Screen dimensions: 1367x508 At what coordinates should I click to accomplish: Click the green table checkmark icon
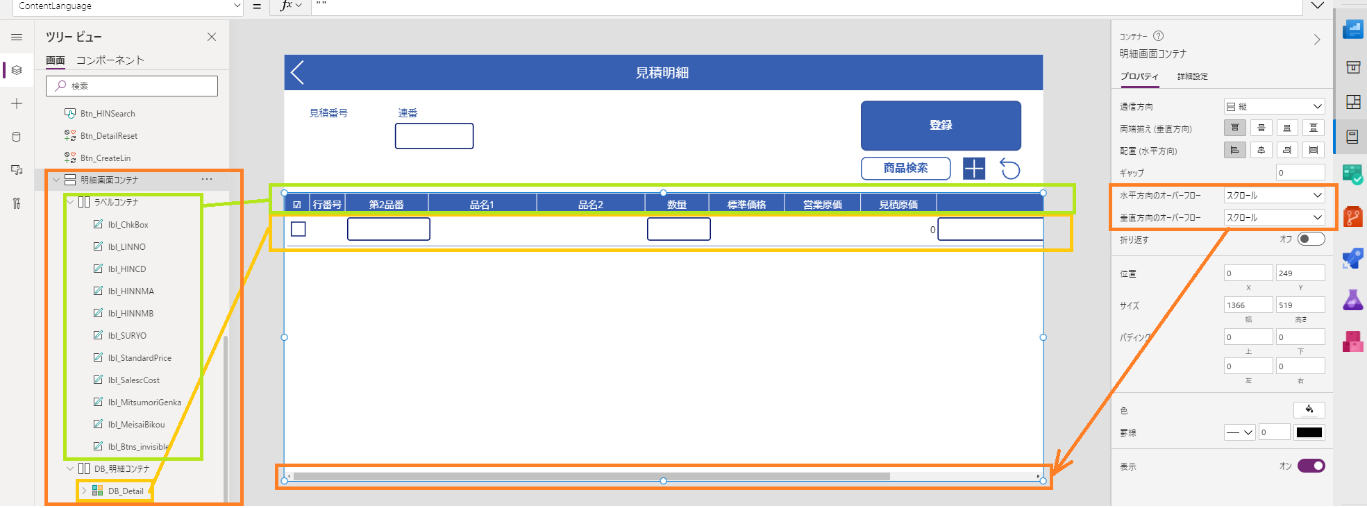[x=1353, y=174]
